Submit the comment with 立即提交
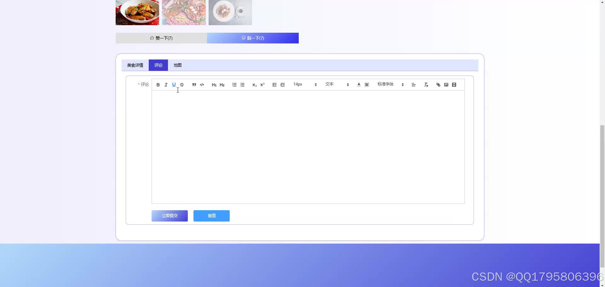605x287 pixels. [170, 216]
